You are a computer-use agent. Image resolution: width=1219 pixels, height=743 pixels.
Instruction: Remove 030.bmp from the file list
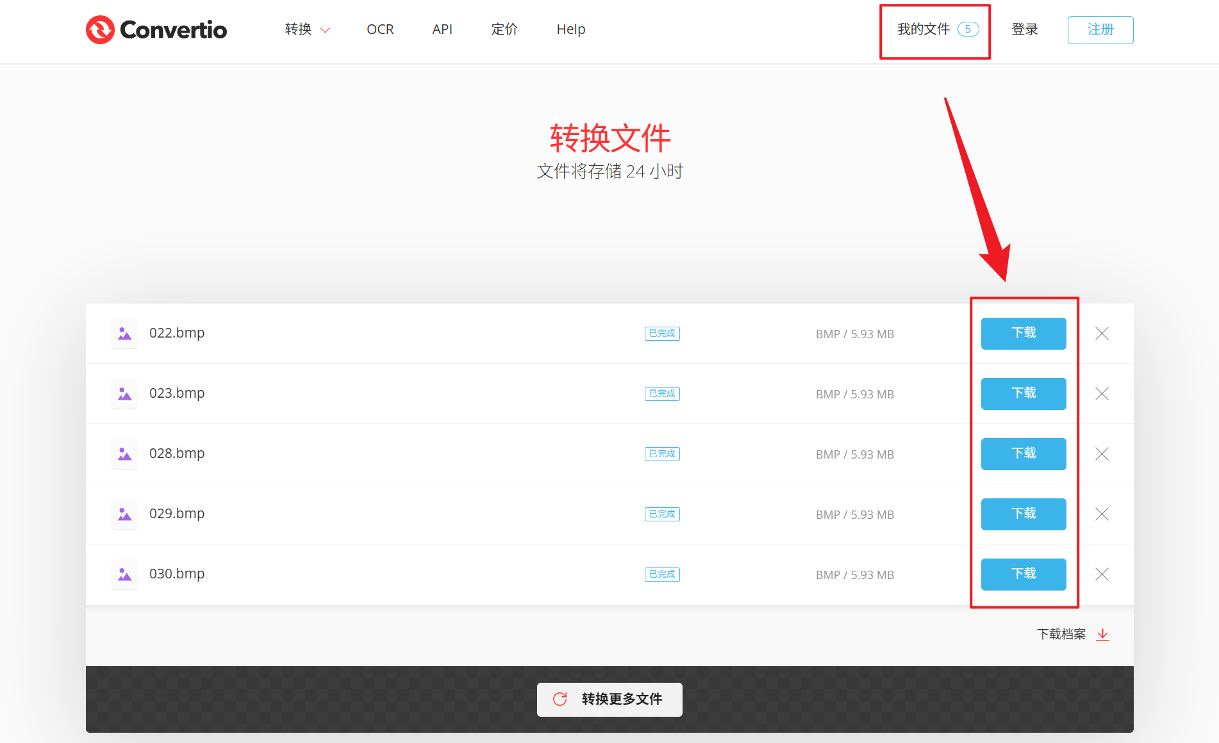(1102, 574)
